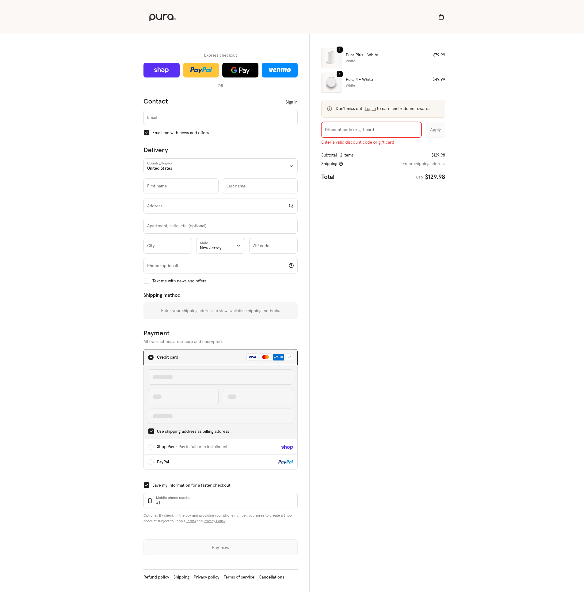This screenshot has width=584, height=592.
Task: Choose Venmo express checkout
Action: pos(279,70)
